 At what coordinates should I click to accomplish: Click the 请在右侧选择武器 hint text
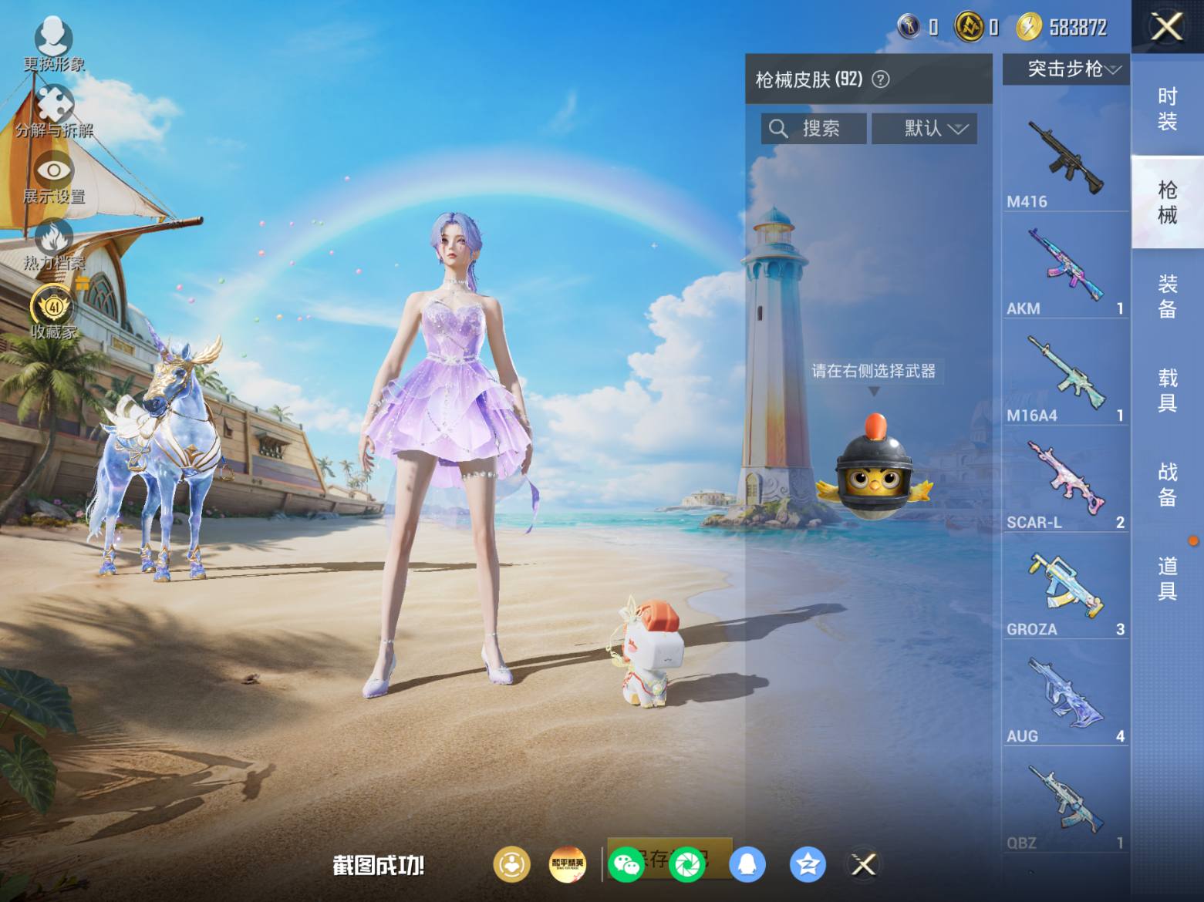[x=873, y=371]
